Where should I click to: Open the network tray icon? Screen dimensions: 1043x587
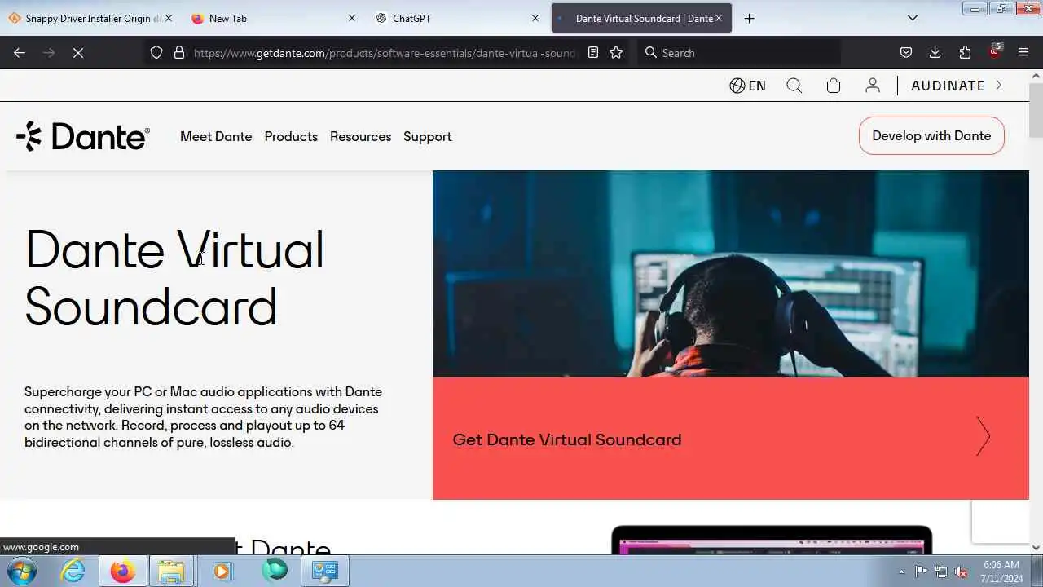941,572
